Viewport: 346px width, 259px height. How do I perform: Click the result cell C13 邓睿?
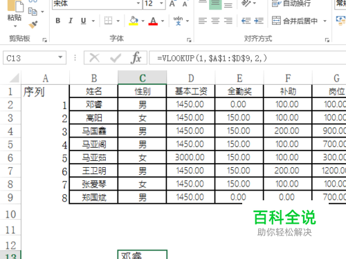(x=143, y=255)
